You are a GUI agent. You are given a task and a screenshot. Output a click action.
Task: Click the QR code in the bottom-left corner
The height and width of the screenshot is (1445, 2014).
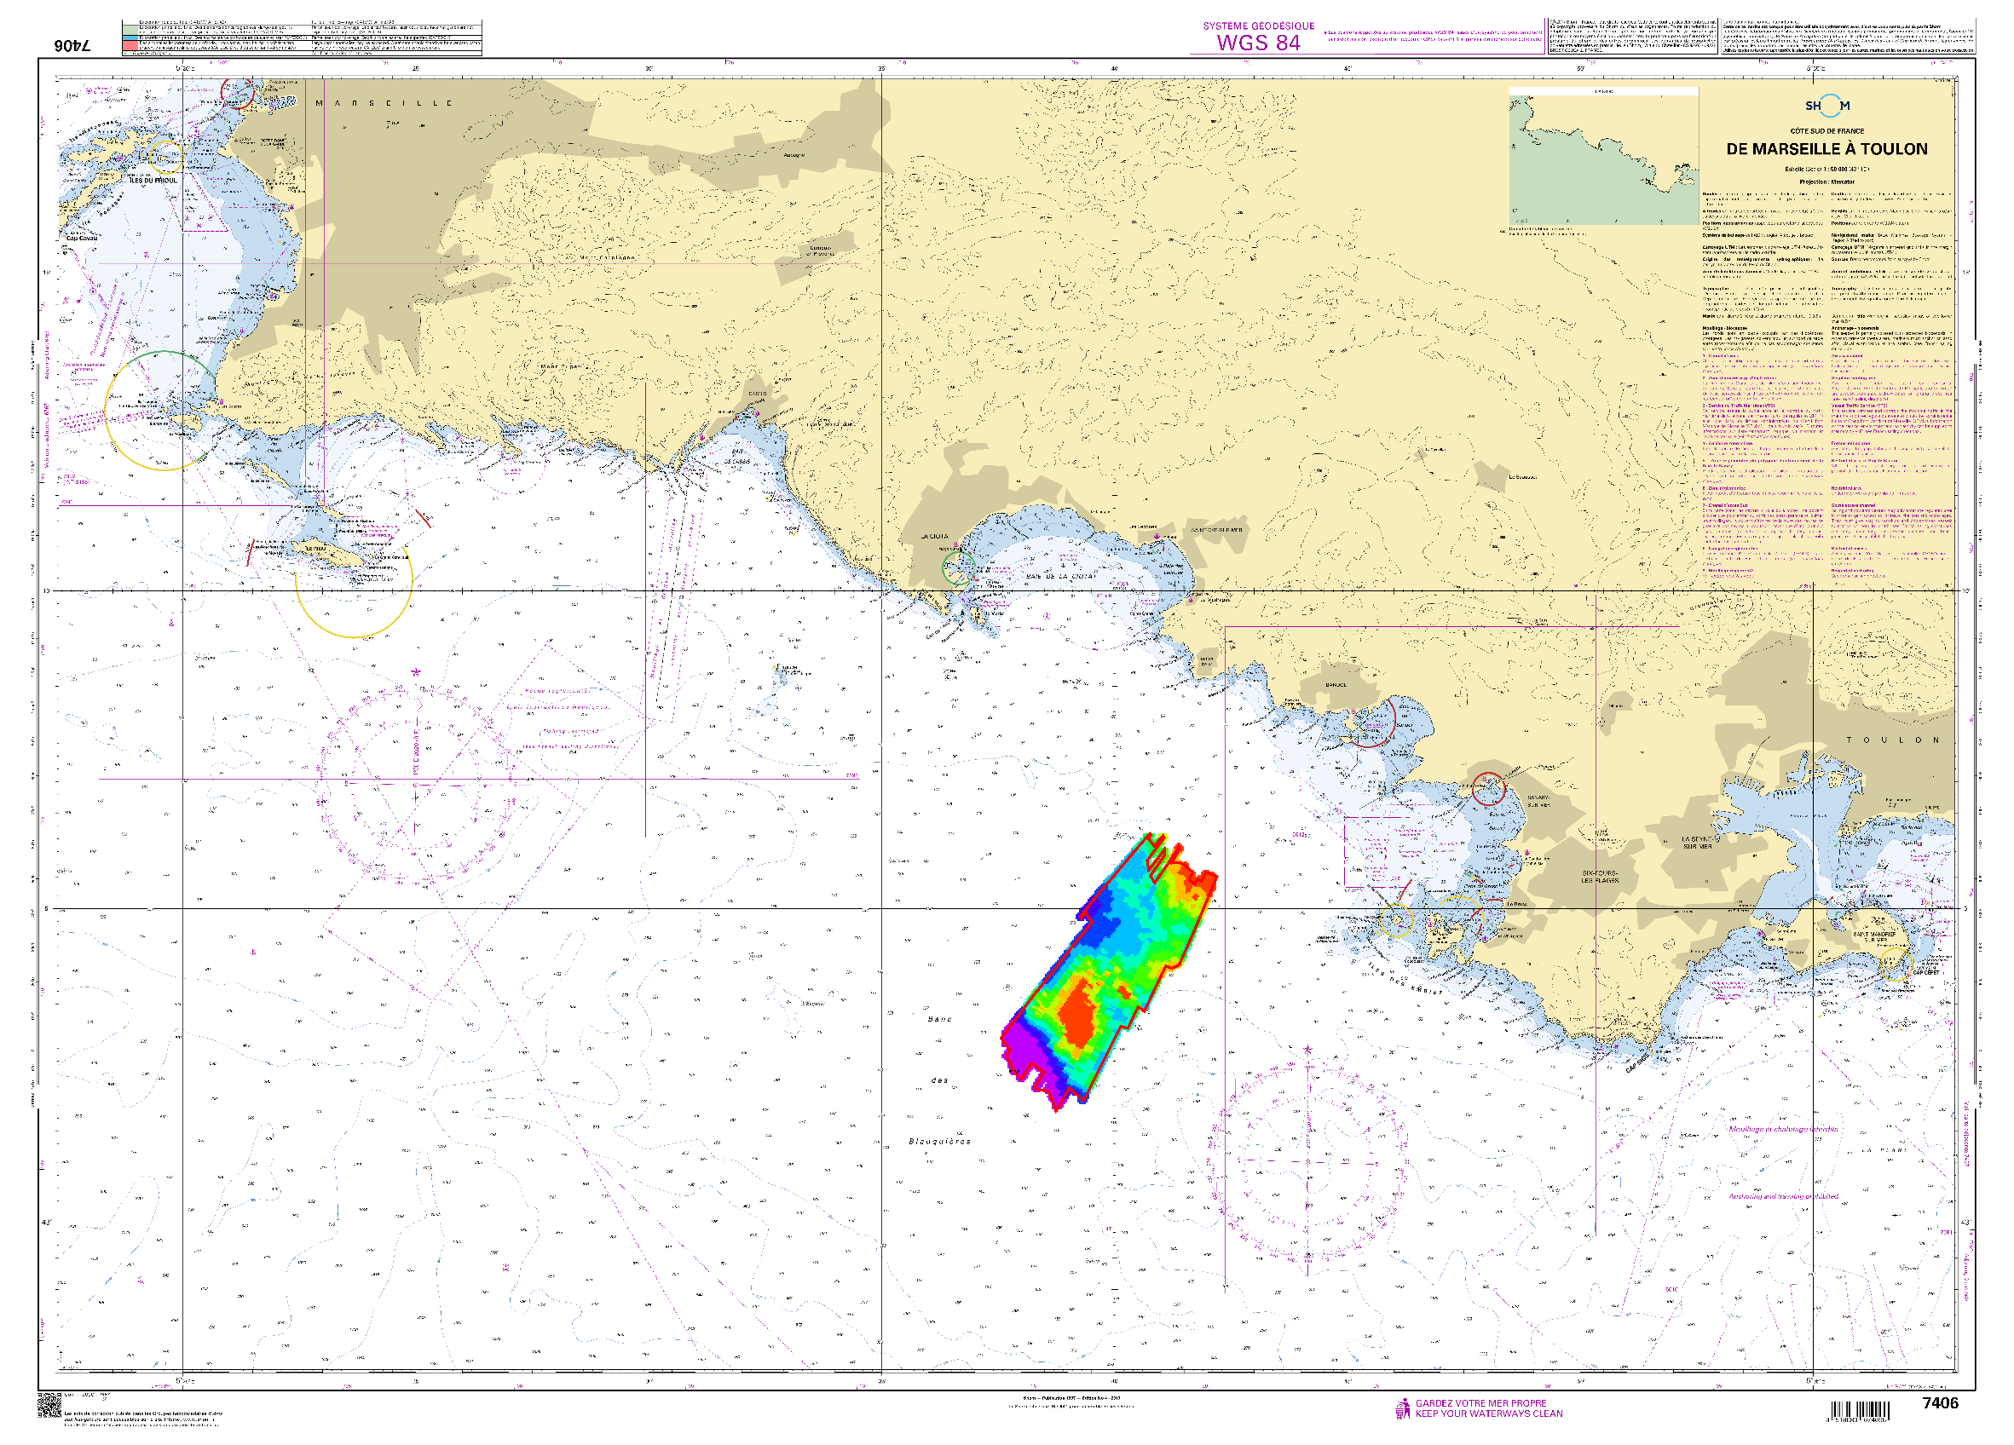tap(49, 1405)
